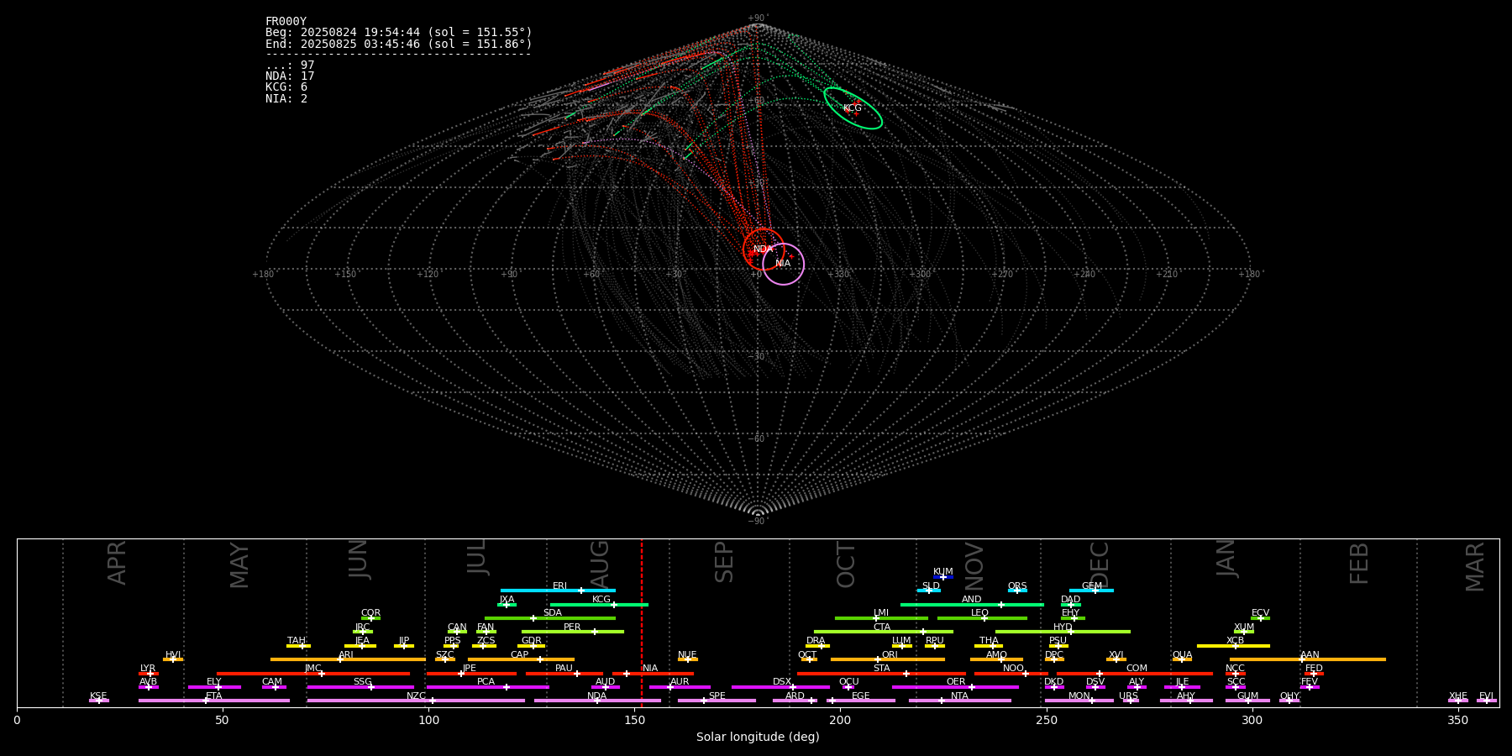Click the NZC shower bar label
The image size is (1512, 756).
click(x=416, y=696)
